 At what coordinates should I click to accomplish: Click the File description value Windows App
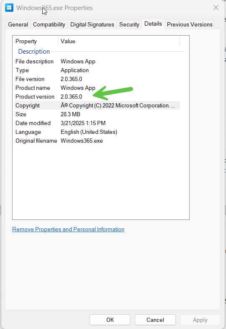click(x=78, y=61)
